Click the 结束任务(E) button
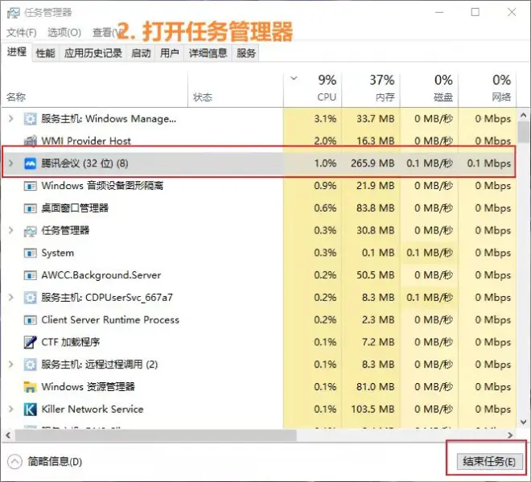The height and width of the screenshot is (482, 531). pos(489,461)
